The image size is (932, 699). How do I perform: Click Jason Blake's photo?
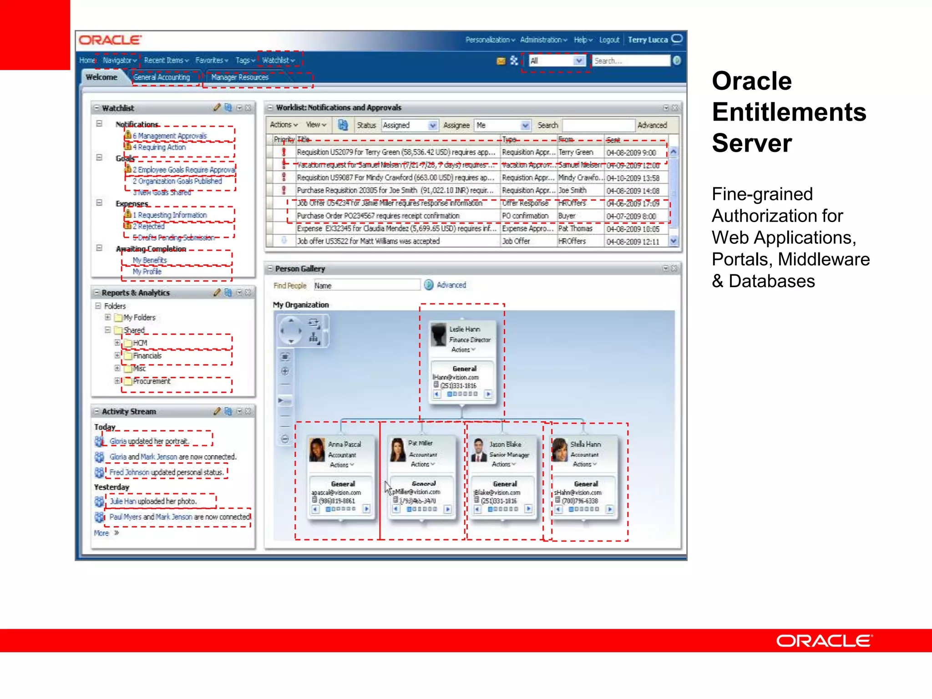click(x=479, y=450)
